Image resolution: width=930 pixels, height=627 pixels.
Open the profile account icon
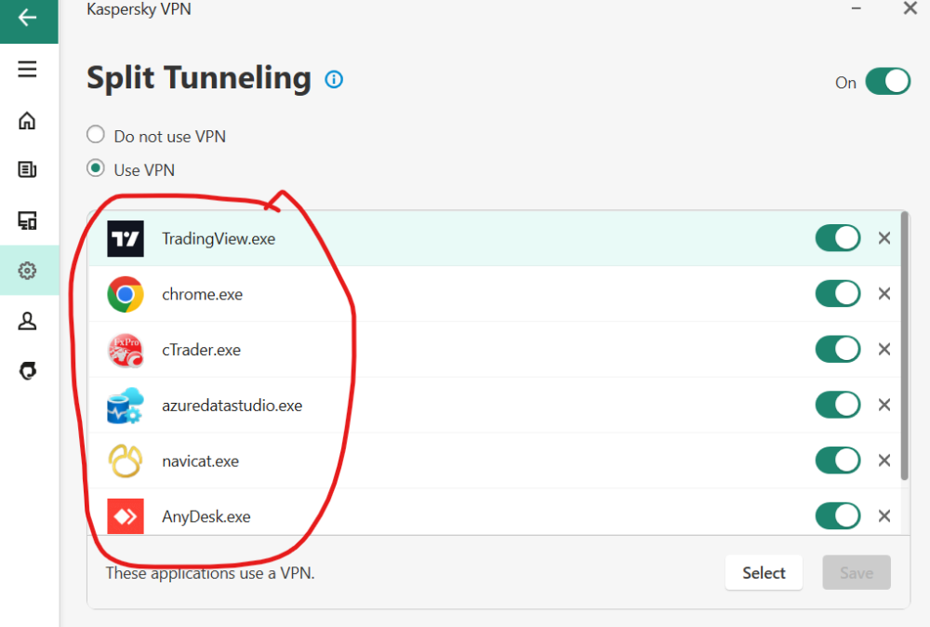(28, 321)
